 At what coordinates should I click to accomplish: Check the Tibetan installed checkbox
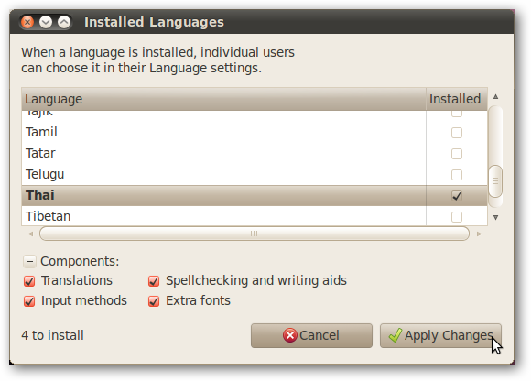click(x=457, y=217)
